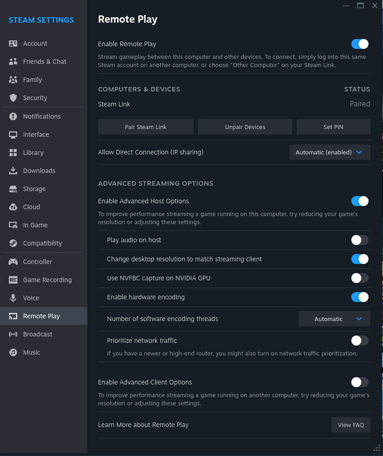The height and width of the screenshot is (456, 383).
Task: Select Broadcast in the sidebar
Action: click(x=43, y=334)
